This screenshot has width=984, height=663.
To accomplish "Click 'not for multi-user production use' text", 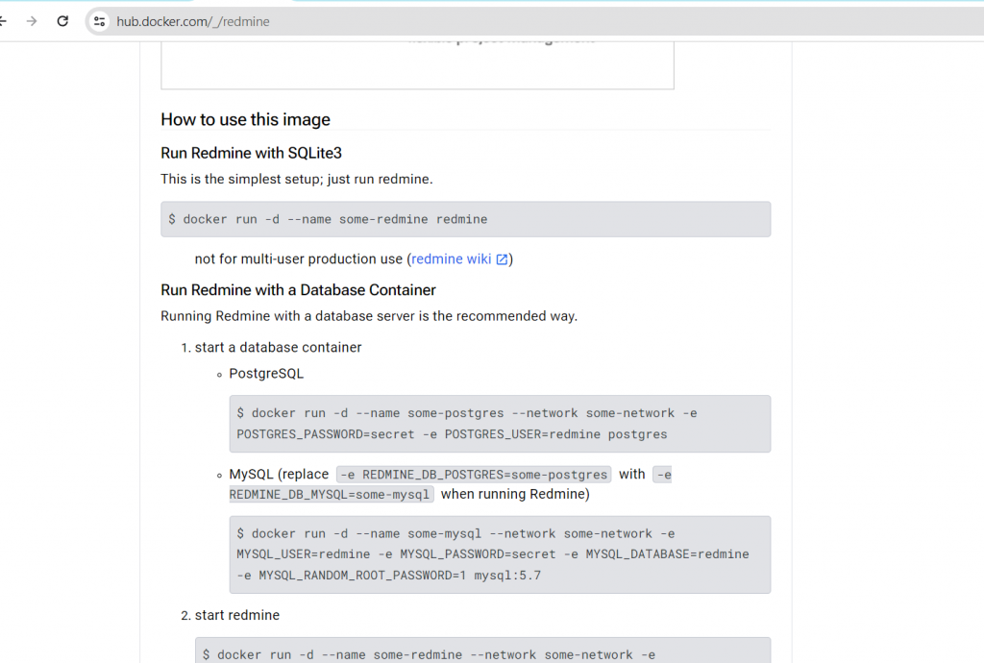I will click(299, 259).
